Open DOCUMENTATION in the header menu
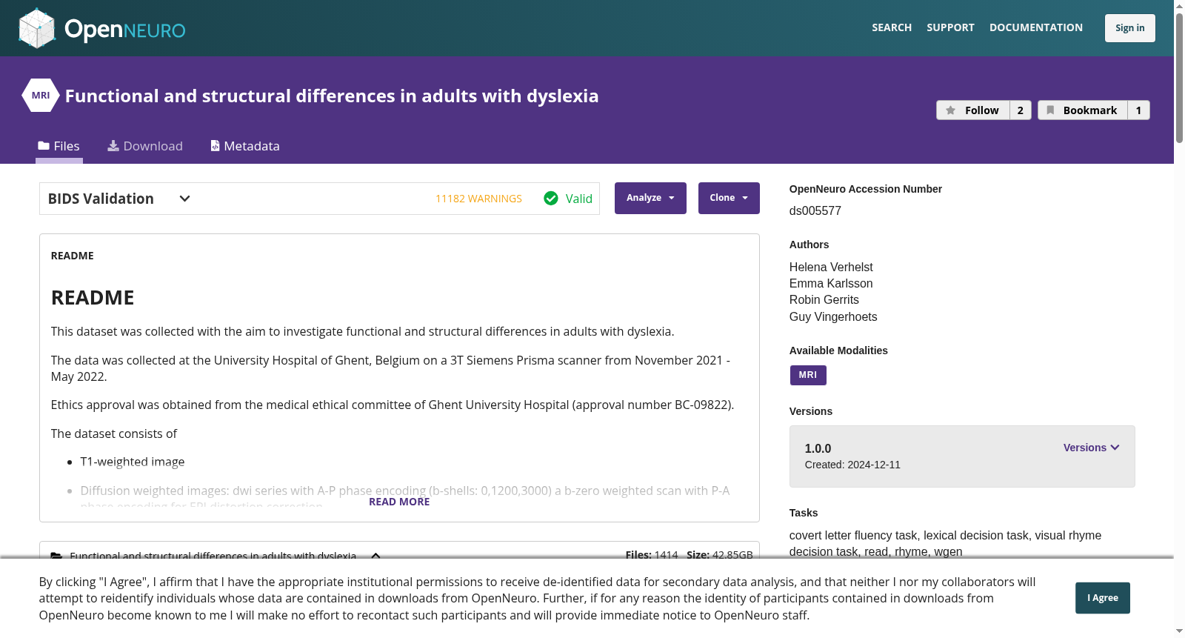The height and width of the screenshot is (638, 1185). pyautogui.click(x=1036, y=27)
